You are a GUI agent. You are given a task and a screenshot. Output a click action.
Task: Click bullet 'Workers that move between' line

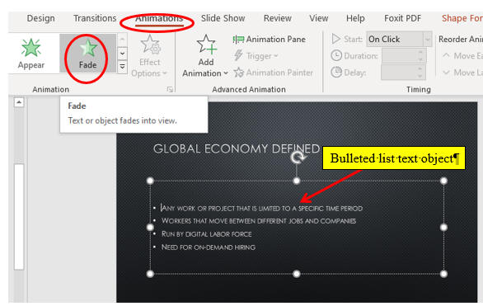coord(259,221)
